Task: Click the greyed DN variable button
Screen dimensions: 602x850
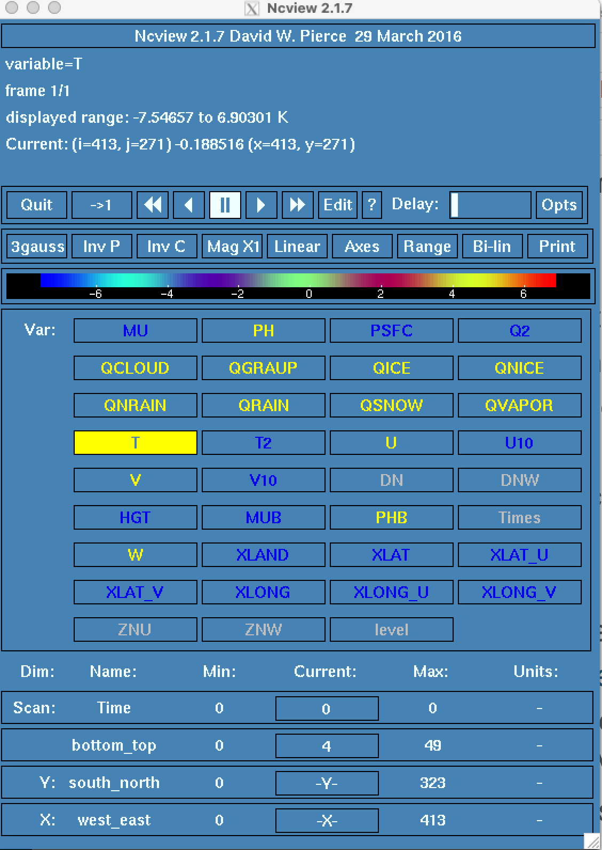Action: (x=392, y=480)
